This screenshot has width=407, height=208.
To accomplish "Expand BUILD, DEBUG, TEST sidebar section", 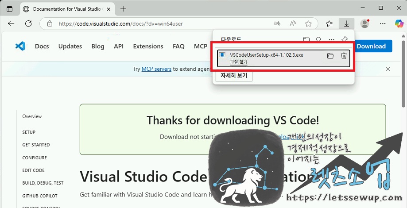I will tap(43, 183).
